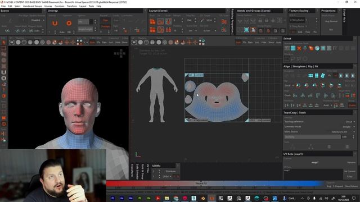Click the Fit icon in Layout panel top row

(x=160, y=22)
